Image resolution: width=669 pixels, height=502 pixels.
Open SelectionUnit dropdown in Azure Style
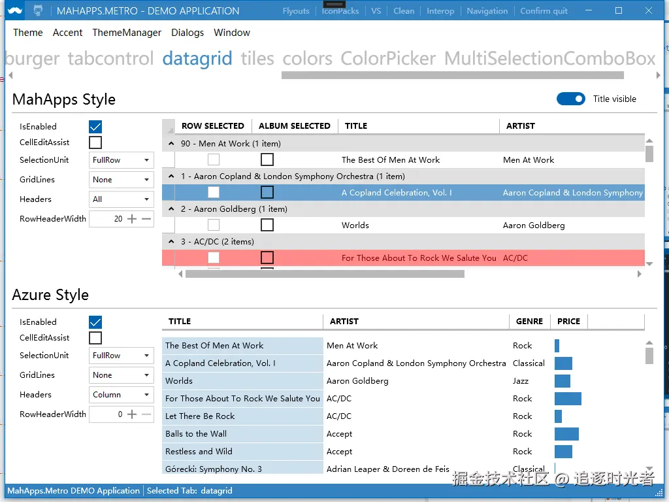click(x=121, y=356)
